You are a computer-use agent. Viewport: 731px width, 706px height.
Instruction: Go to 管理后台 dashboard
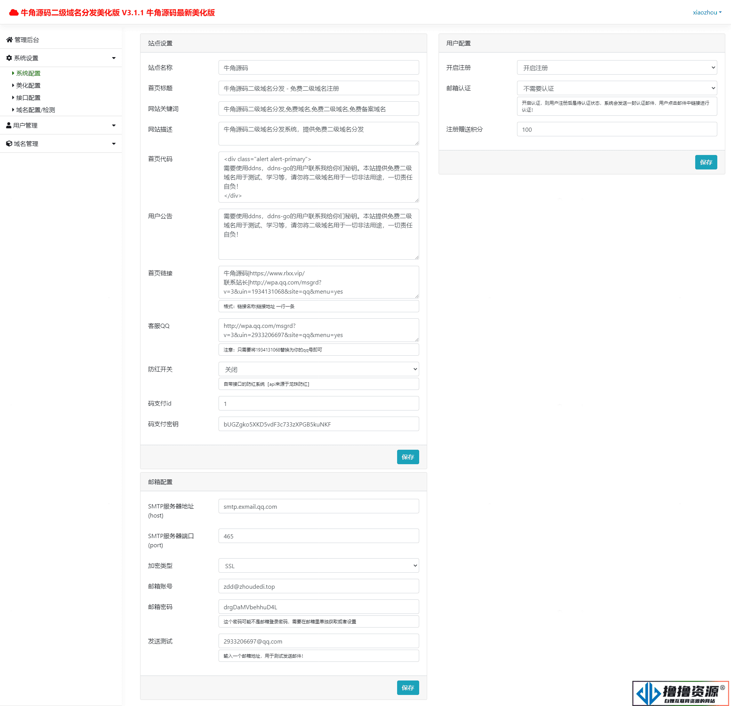pos(27,40)
